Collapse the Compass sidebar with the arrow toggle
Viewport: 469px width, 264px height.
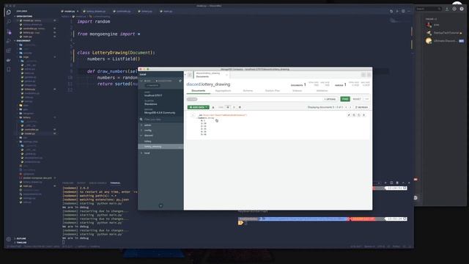tap(185, 75)
